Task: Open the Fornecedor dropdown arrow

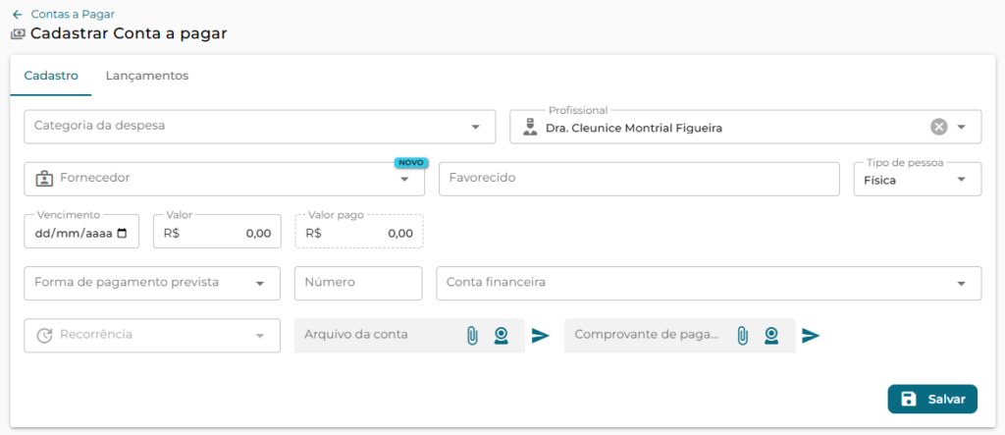Action: point(404,179)
